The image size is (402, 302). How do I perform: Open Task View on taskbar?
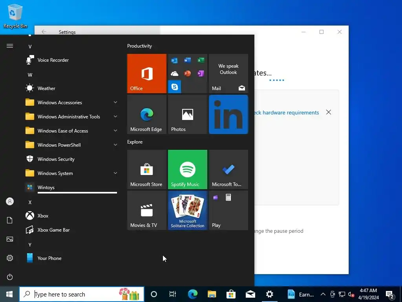point(173,294)
